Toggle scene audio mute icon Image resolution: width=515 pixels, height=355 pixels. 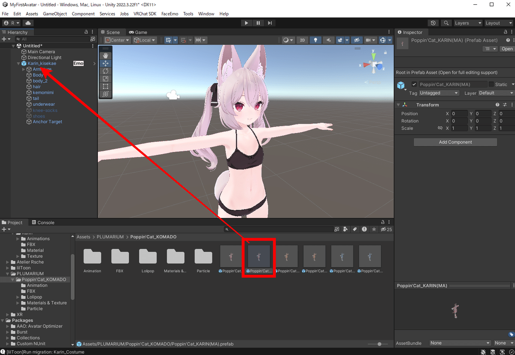[328, 40]
